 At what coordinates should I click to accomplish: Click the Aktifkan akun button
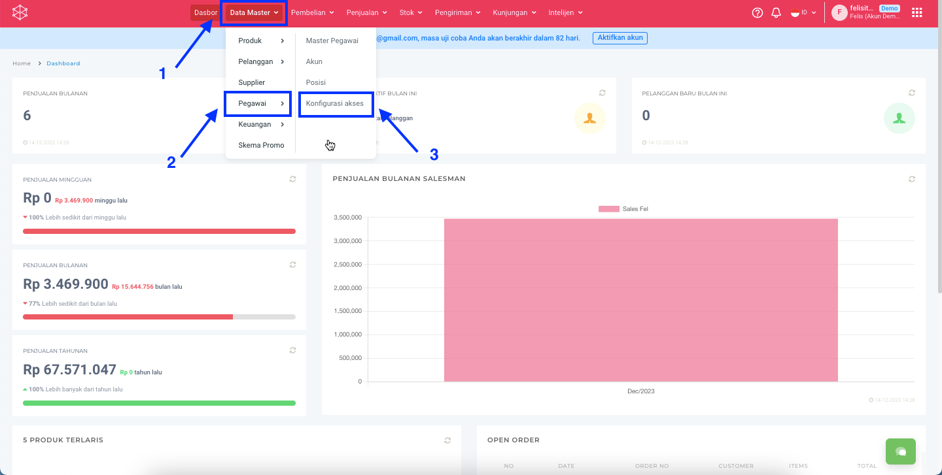[619, 38]
